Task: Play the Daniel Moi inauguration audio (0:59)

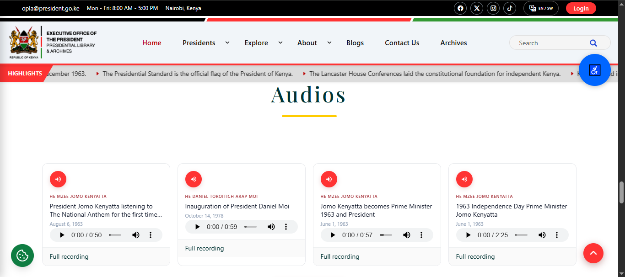Action: [x=198, y=227]
